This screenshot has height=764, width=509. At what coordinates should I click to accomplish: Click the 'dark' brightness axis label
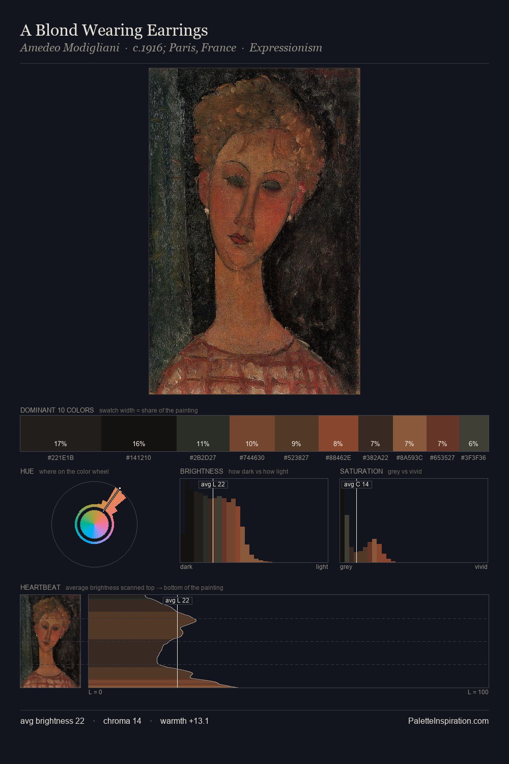pos(186,567)
